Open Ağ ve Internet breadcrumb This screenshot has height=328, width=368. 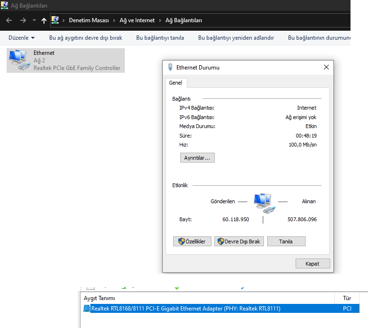pos(137,20)
